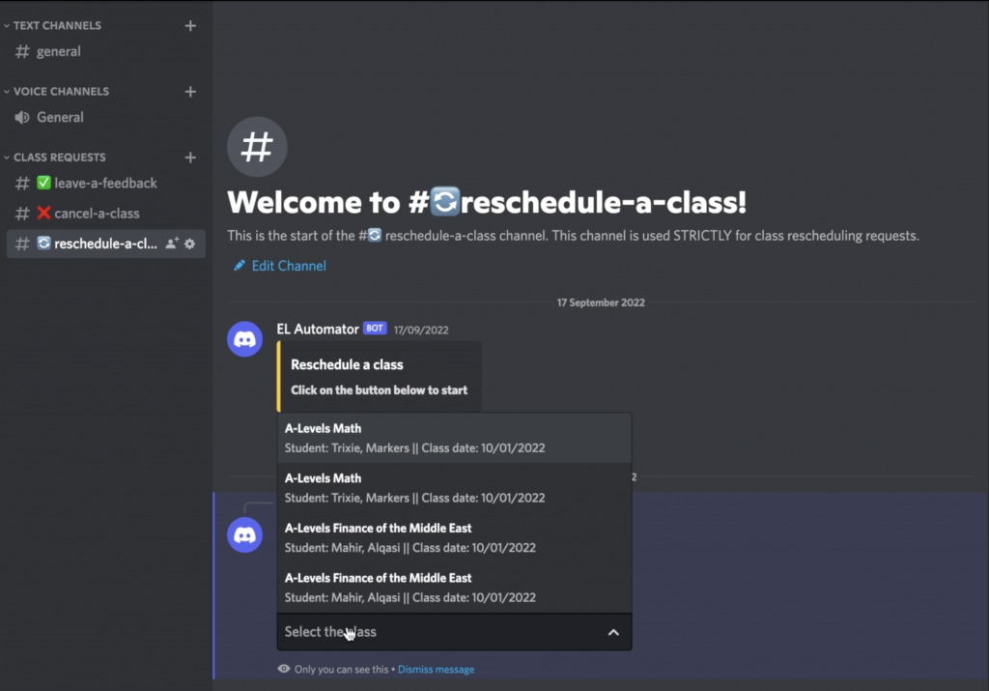Collapse the CLASS REQUESTS category

(x=58, y=157)
